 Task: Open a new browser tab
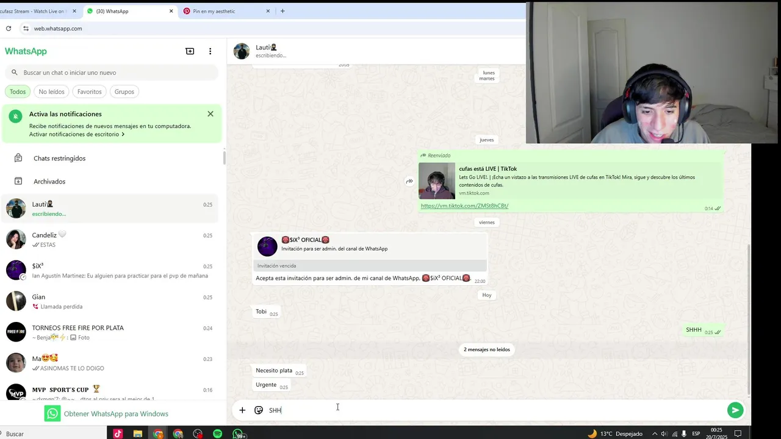pyautogui.click(x=283, y=11)
